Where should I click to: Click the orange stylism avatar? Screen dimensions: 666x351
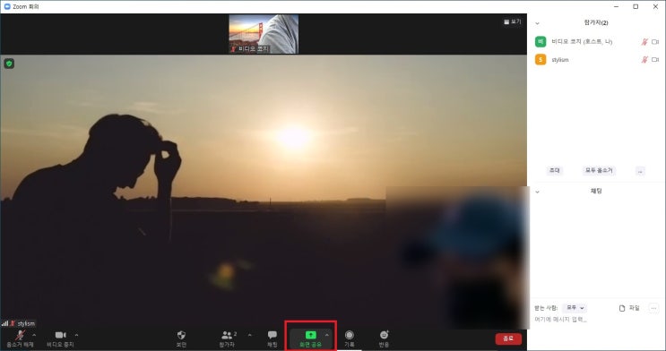[541, 60]
